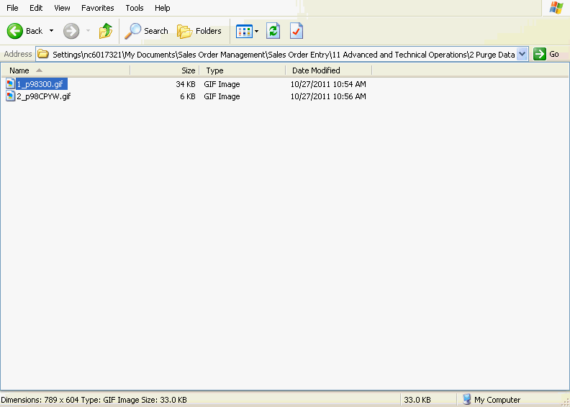Click the grey Forward arrow icon
Screen dimensions: 570x407
(x=71, y=31)
